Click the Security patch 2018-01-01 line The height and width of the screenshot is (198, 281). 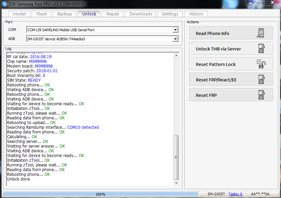(x=32, y=71)
